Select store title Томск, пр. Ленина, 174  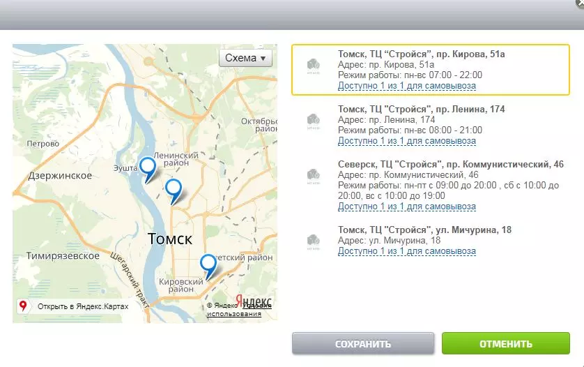[x=421, y=110]
